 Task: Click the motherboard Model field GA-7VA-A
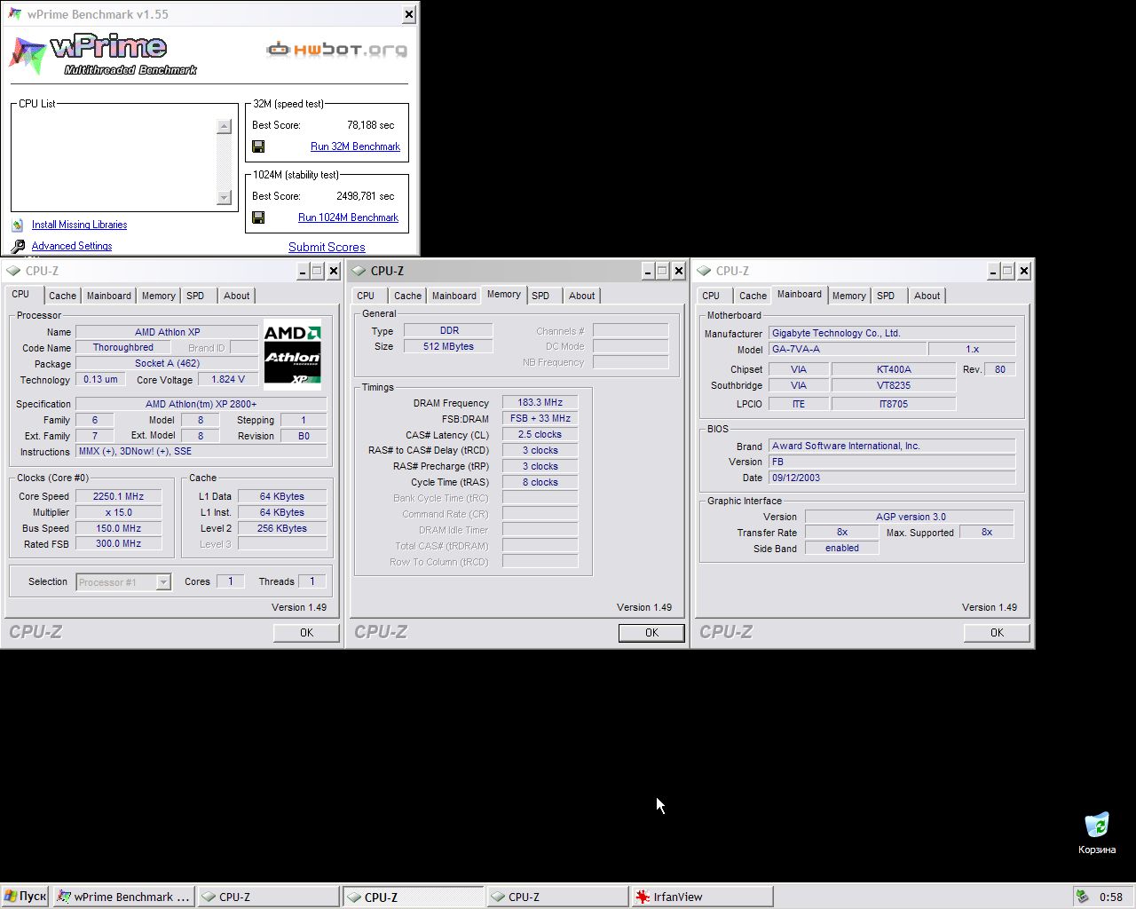[848, 349]
